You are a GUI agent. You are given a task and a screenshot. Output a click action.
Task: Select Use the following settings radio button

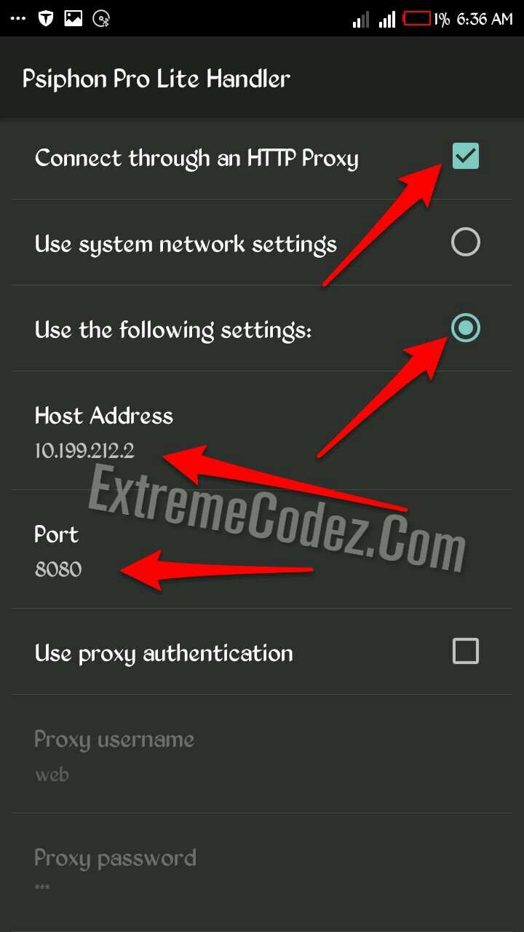[465, 328]
